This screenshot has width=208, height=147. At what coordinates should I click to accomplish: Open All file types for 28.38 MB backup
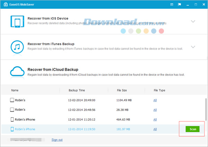(x=155, y=110)
